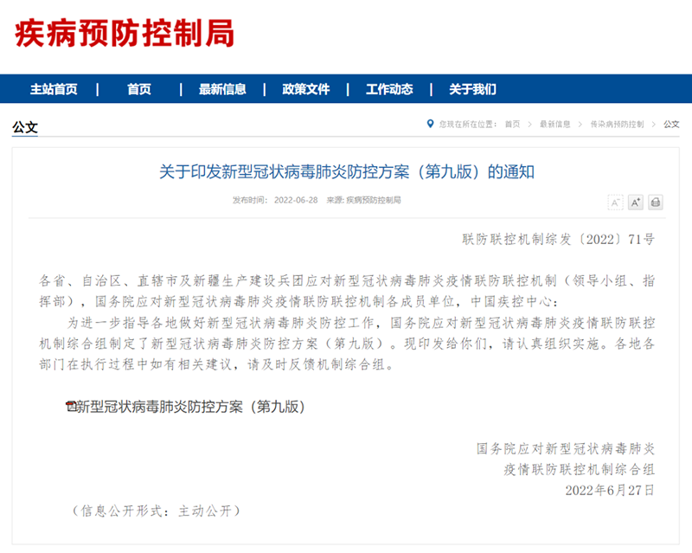692x553 pixels.
Task: Click the paragraph beginning 为进一步指导各地
Action: (x=347, y=344)
